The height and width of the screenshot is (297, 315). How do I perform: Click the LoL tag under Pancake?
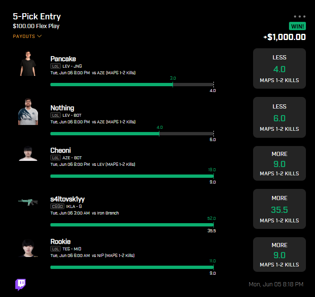(x=55, y=66)
